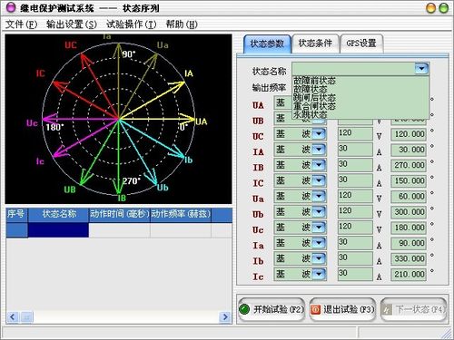The height and width of the screenshot is (340, 454).
Task: Open the 帮助(H) menu
Action: pos(182,24)
